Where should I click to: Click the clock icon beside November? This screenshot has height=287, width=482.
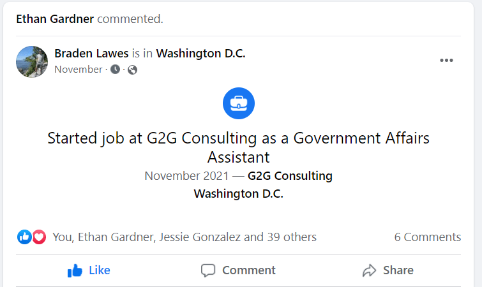pyautogui.click(x=115, y=70)
